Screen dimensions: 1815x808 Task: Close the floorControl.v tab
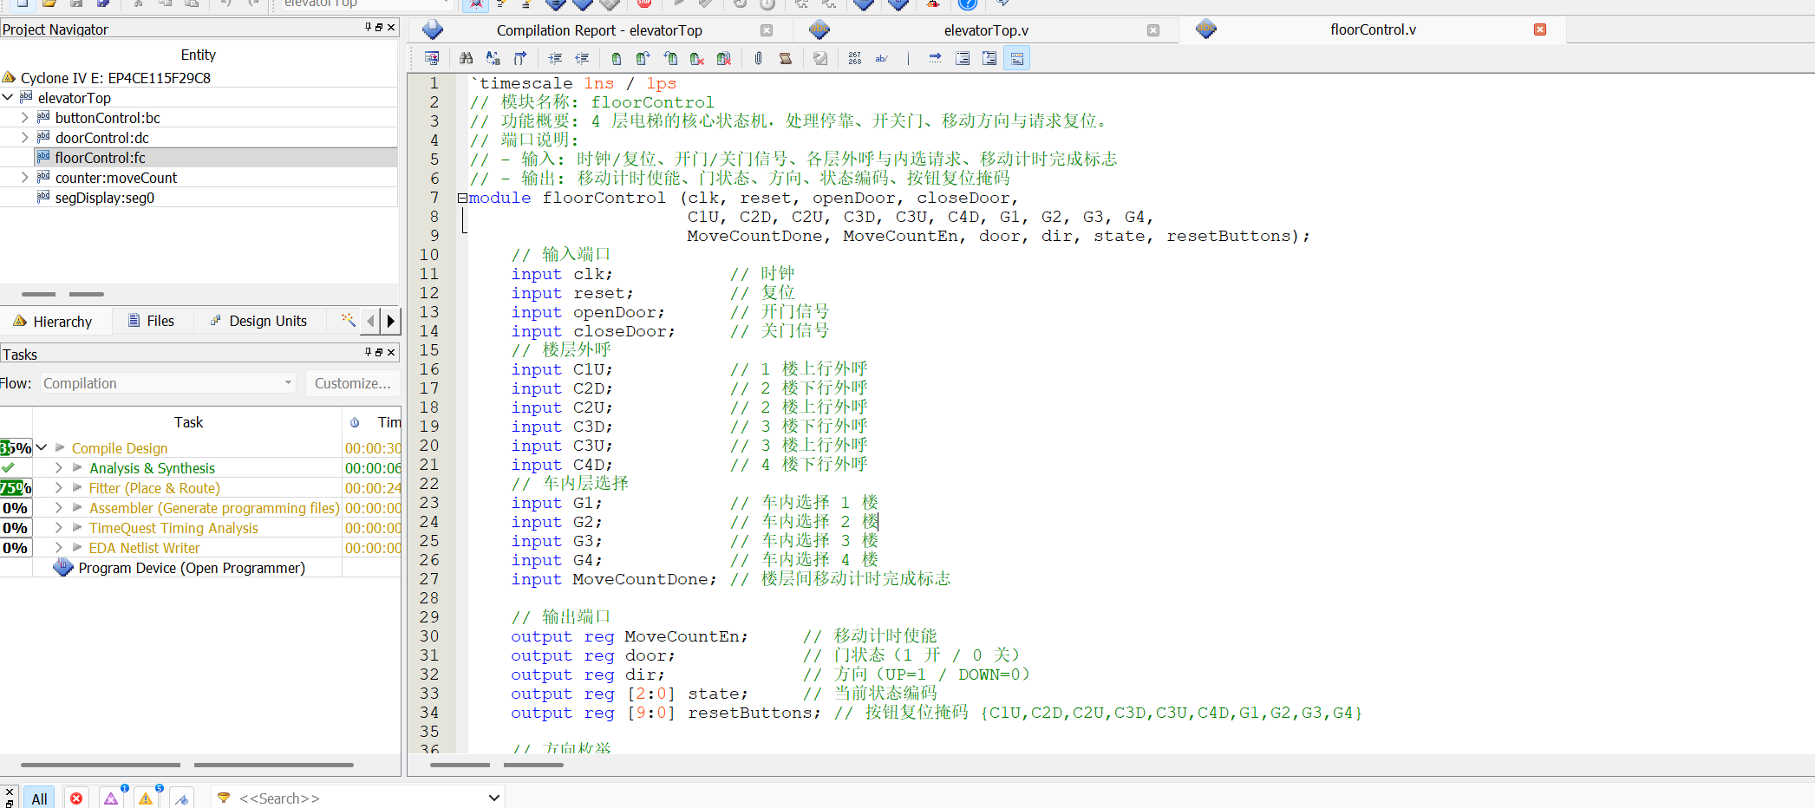pos(1540,29)
